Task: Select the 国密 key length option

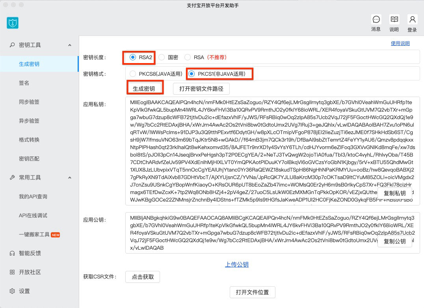Action: [x=162, y=57]
